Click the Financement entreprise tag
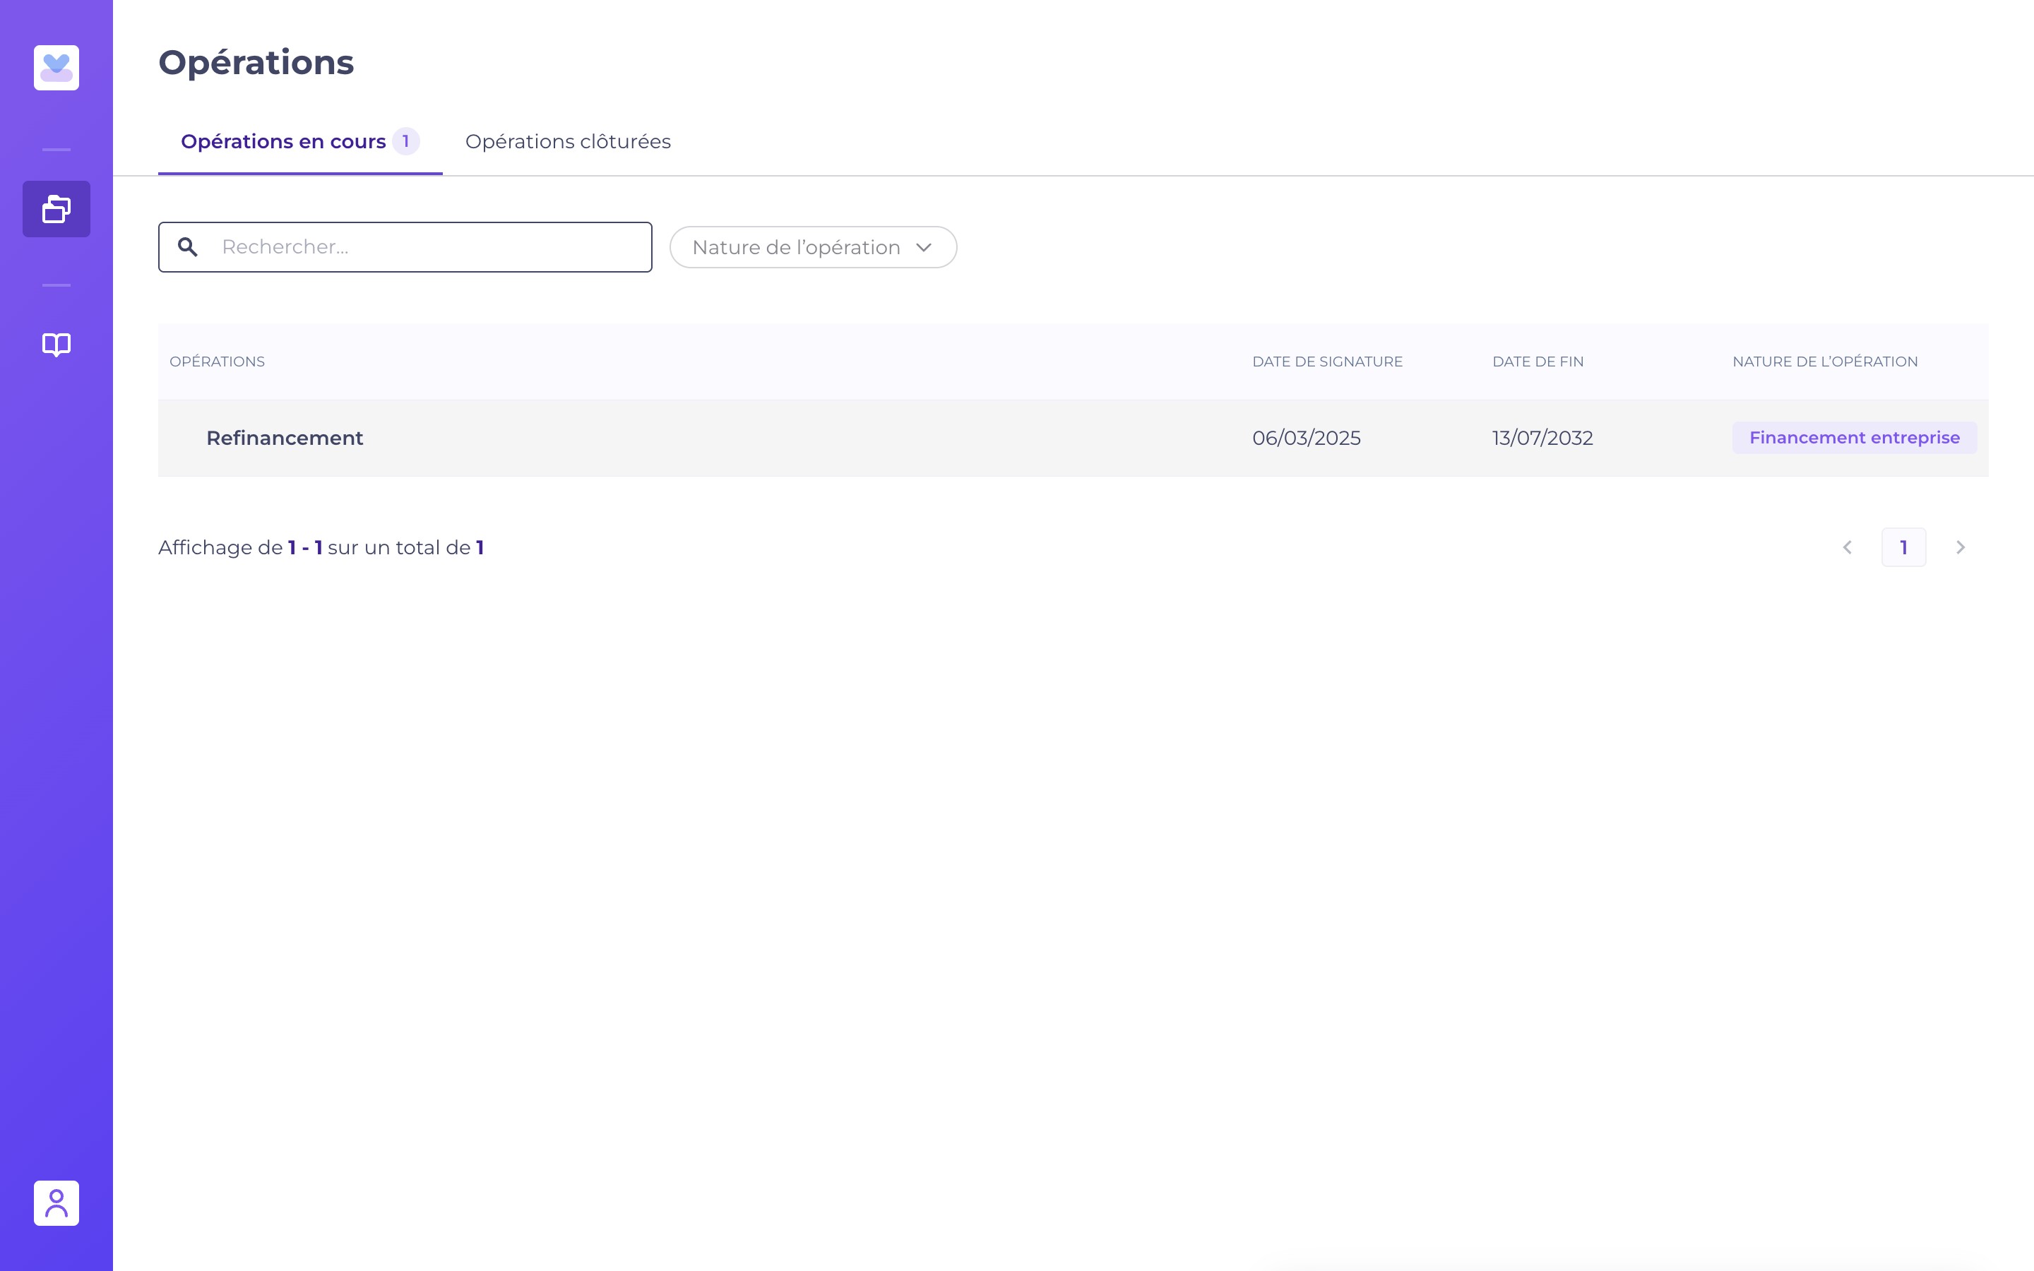This screenshot has height=1271, width=2034. [x=1854, y=438]
